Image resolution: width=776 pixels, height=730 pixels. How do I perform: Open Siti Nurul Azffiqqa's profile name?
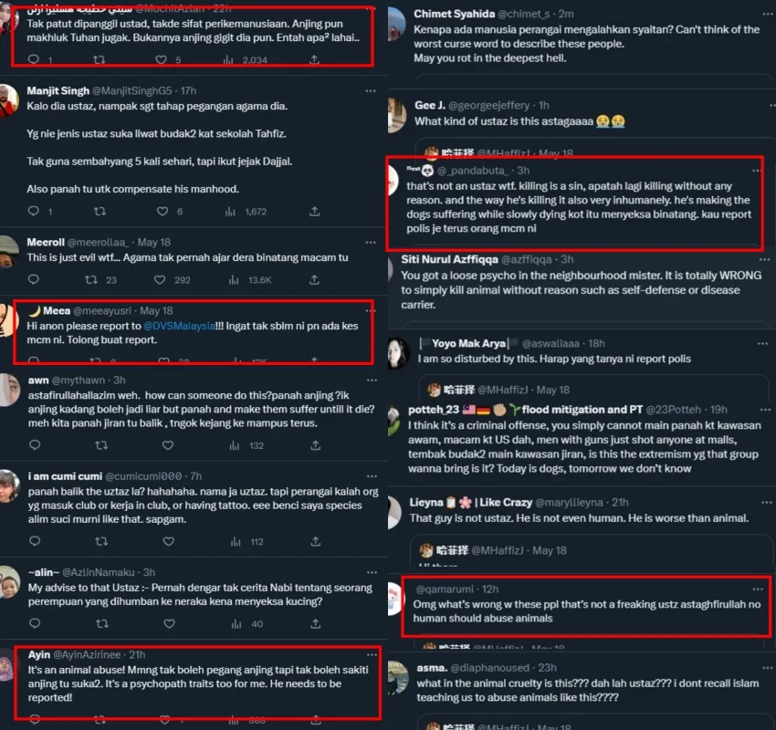(x=449, y=259)
